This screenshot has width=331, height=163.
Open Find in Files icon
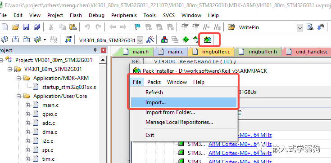(231, 27)
